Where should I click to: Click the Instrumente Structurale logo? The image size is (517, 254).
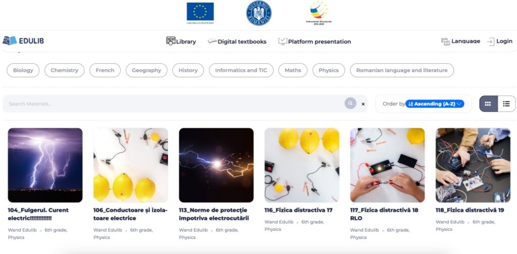[319, 13]
